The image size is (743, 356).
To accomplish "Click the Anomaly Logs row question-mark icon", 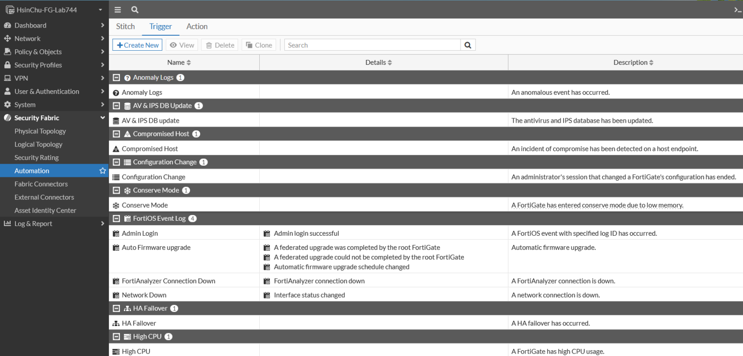I will [116, 93].
